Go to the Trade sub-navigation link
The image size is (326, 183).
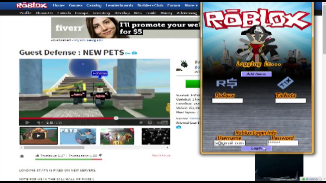tap(151, 13)
